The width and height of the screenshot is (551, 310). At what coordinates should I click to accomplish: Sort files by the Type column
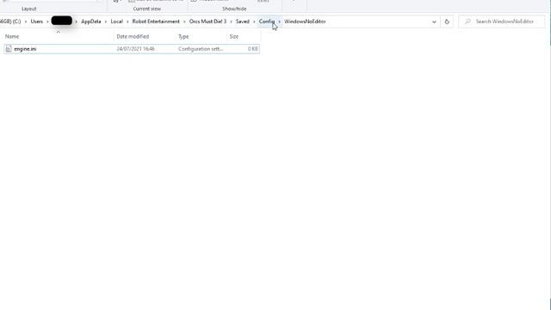point(183,36)
